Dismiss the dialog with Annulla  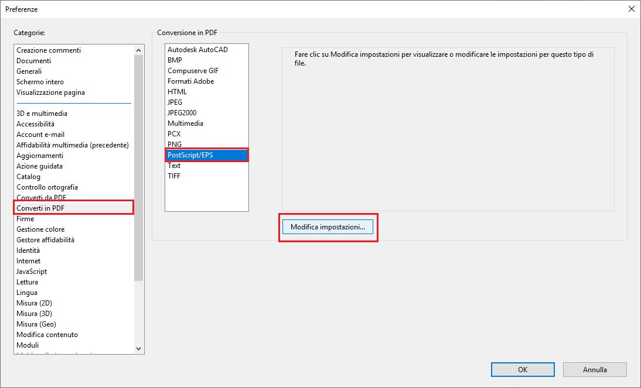(595, 369)
